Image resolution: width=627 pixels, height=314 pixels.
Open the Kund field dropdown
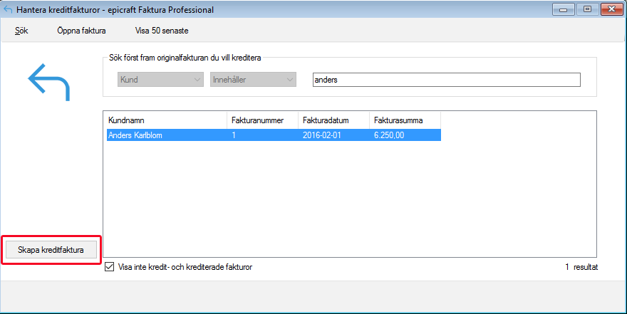coord(160,80)
